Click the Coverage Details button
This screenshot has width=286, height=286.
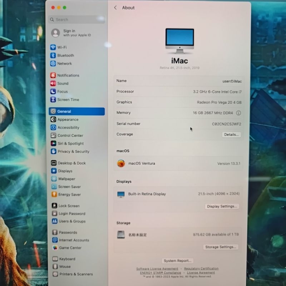pos(231,135)
